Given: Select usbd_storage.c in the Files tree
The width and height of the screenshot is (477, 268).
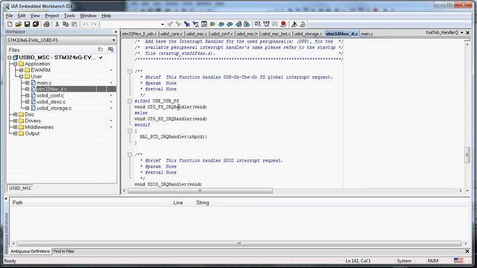Looking at the screenshot, I should pos(54,108).
